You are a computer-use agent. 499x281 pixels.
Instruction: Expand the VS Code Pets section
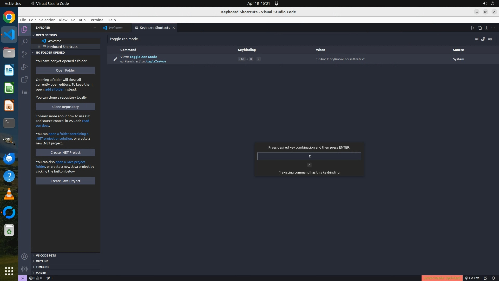46,256
